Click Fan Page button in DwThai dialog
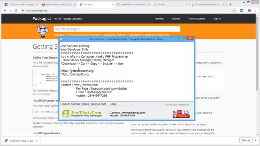 point(76,104)
